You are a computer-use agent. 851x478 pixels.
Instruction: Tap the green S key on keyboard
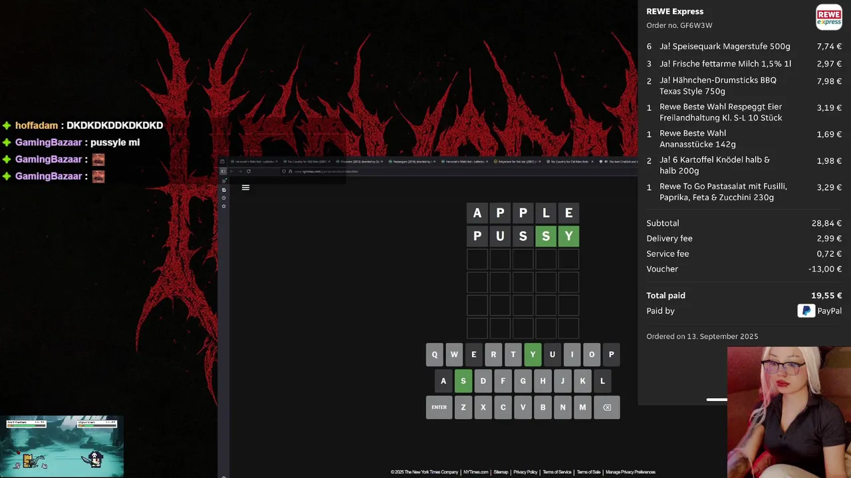click(463, 381)
